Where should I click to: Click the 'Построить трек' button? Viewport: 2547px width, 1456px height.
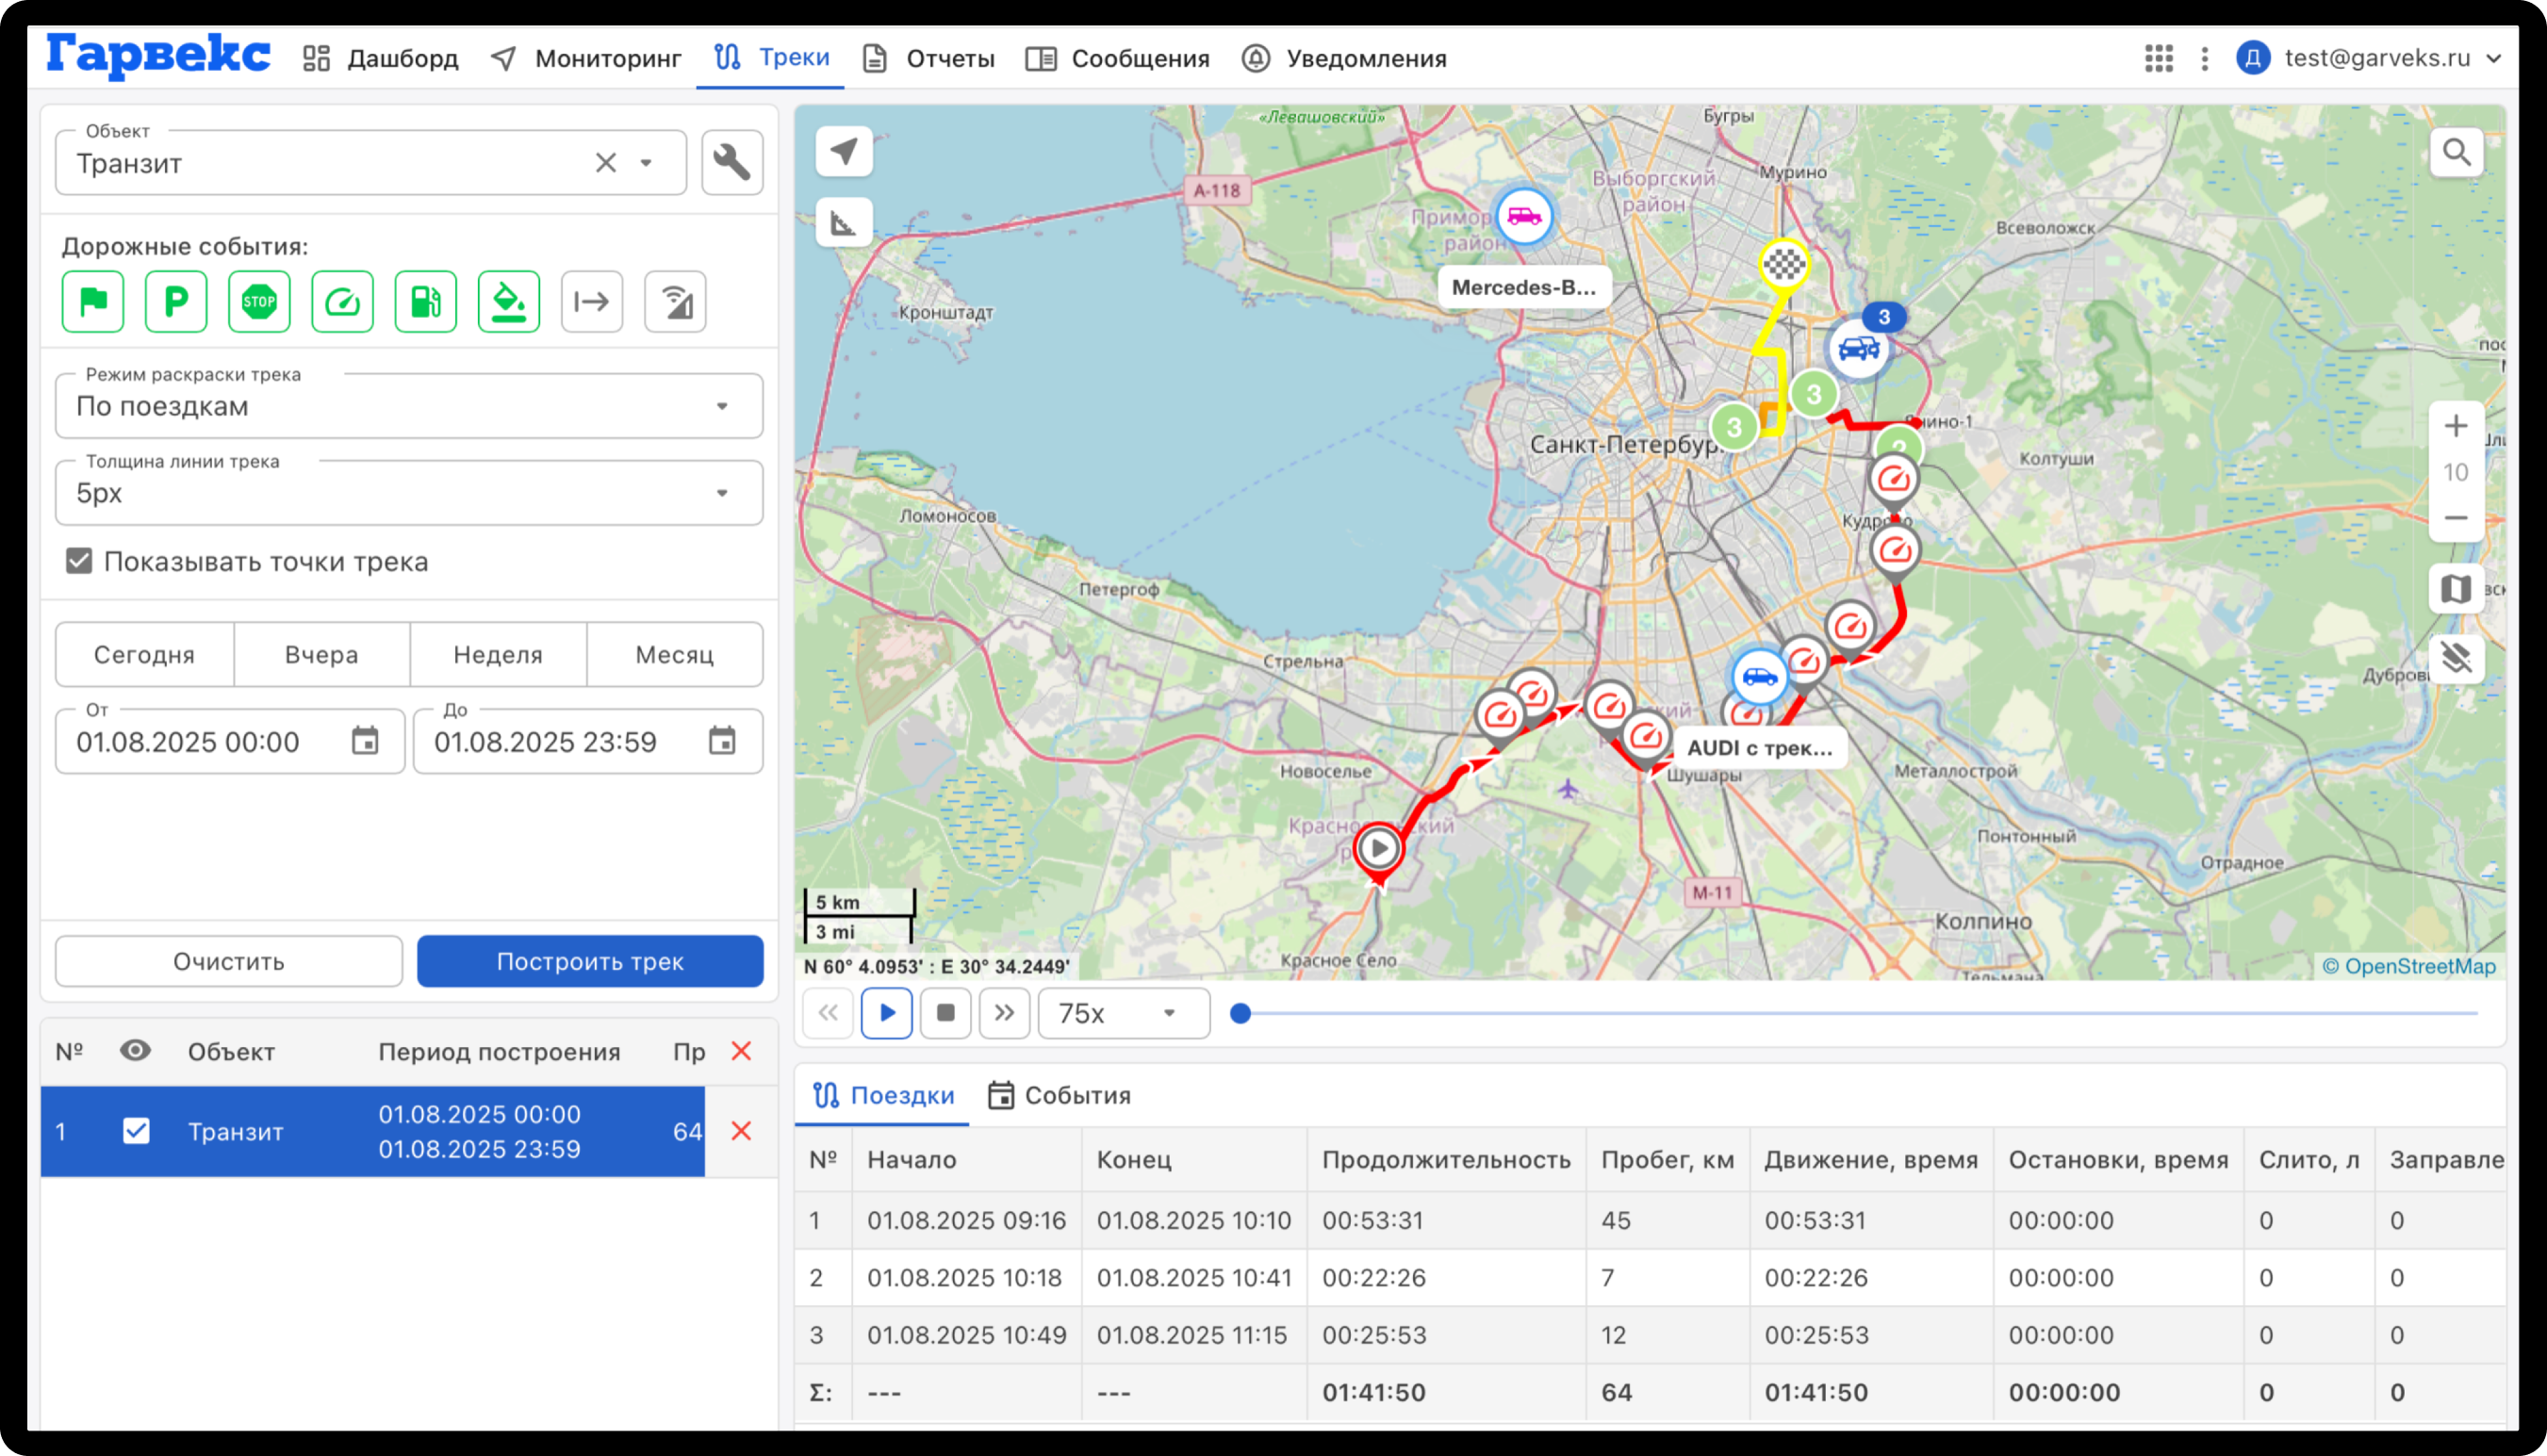tap(590, 961)
